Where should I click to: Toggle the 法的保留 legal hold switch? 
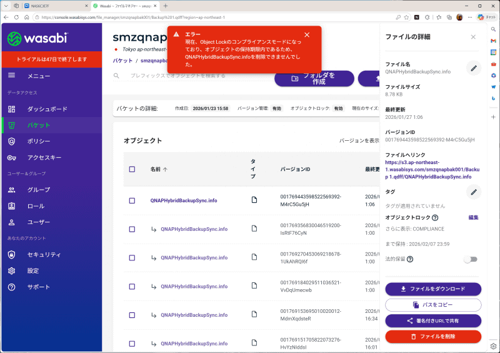(471, 259)
